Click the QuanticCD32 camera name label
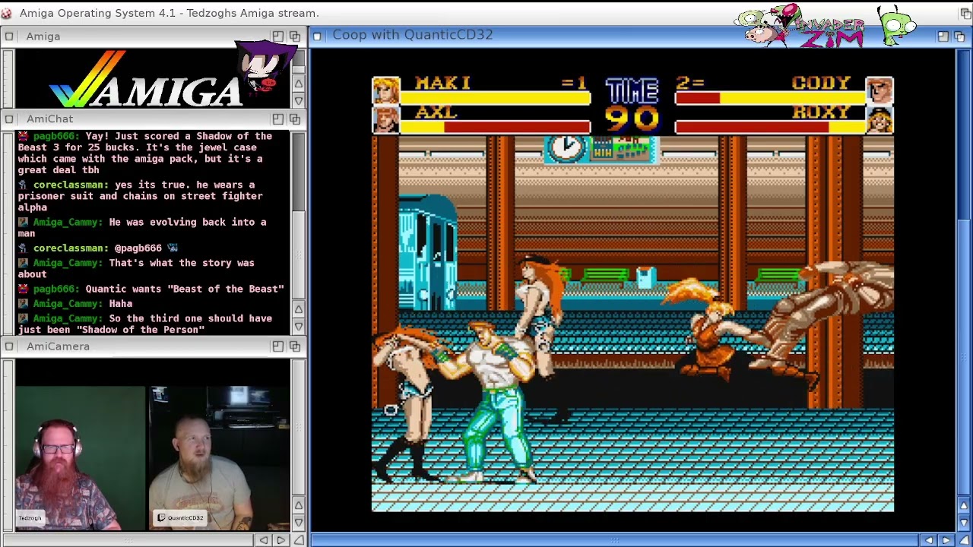This screenshot has height=547, width=973. click(x=181, y=518)
